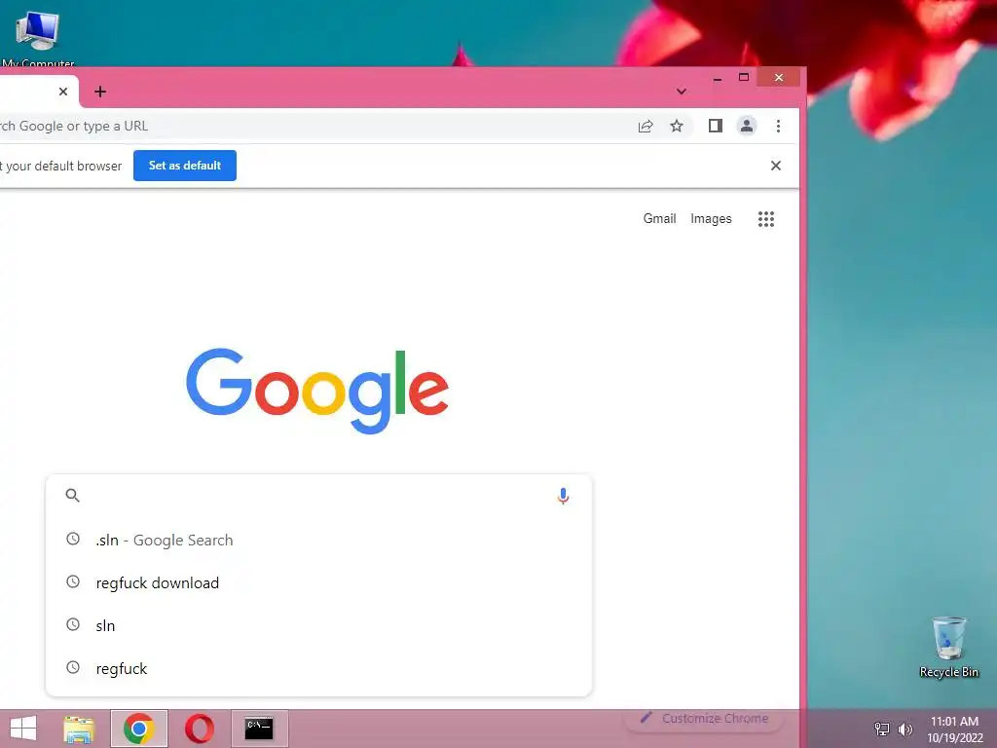Image resolution: width=997 pixels, height=748 pixels.
Task: Click the magnifier icon in search box
Action: coord(72,496)
